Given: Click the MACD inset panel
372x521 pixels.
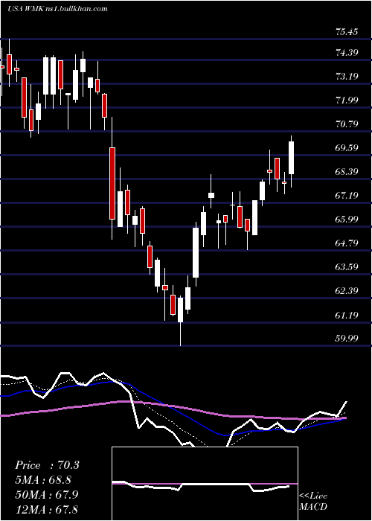Looking at the screenshot, I should 205,484.
